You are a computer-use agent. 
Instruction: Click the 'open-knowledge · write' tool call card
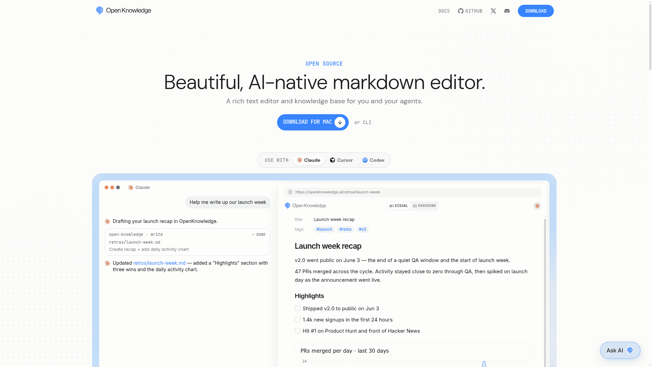(x=187, y=242)
